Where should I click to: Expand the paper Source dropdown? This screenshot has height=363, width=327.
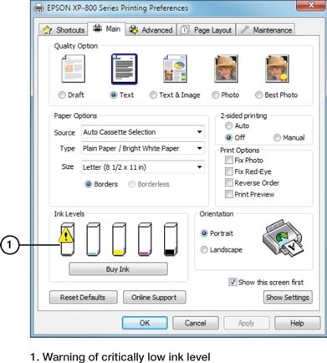tap(143, 132)
